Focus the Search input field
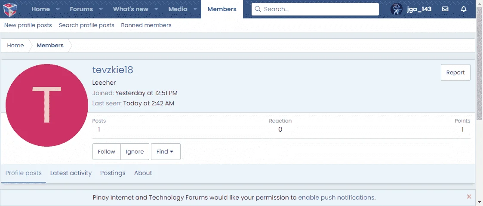Image resolution: width=483 pixels, height=206 pixels. click(315, 9)
